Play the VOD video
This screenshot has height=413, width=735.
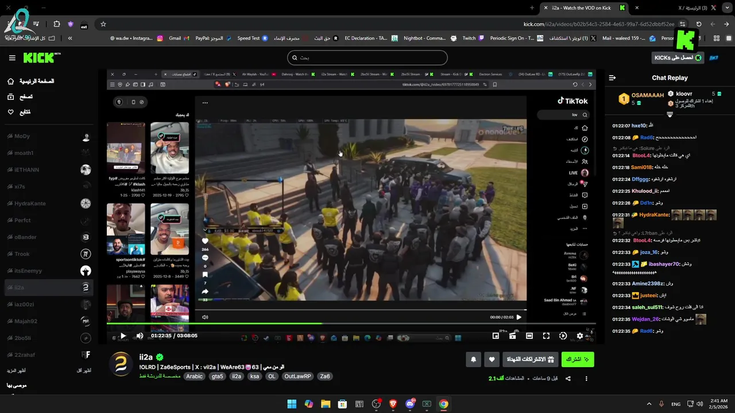click(122, 336)
